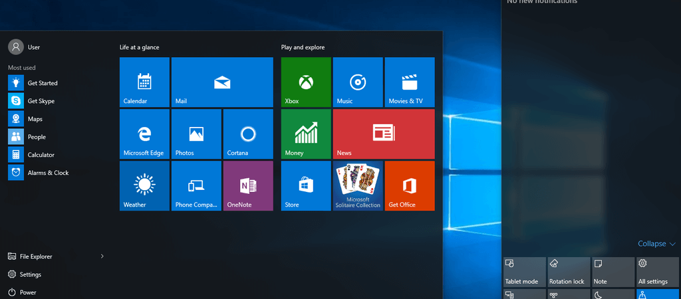Open the Mail tile
681x299 pixels.
pos(222,82)
